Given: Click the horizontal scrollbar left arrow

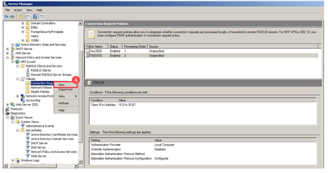Looking at the screenshot, I should (x=6, y=166).
